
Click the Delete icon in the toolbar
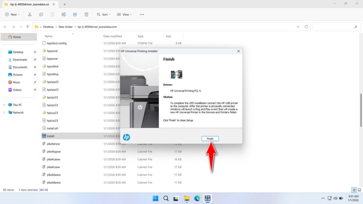[86, 14]
